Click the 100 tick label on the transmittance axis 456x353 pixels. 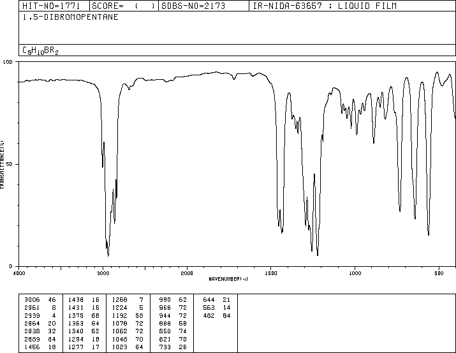8,62
